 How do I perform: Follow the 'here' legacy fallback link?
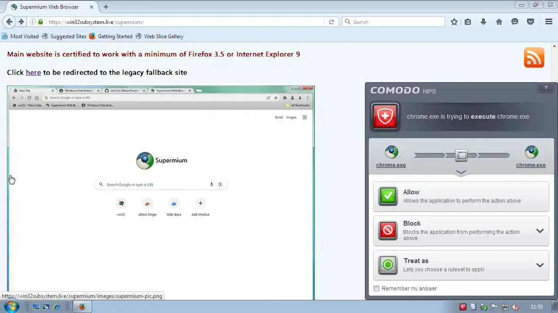point(33,73)
